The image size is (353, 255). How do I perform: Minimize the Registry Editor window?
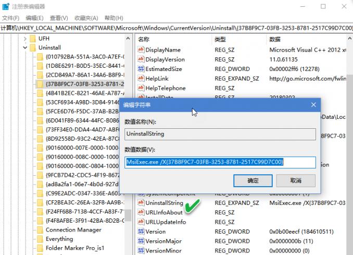click(x=302, y=7)
